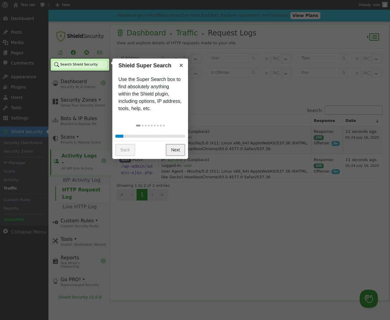Open Howdy, user account menu
The height and width of the screenshot is (320, 390).
[x=373, y=5]
